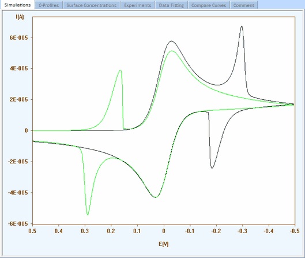Click the -6E-005 y-axis tick label
This screenshot has width=305, height=258.
pos(18,223)
